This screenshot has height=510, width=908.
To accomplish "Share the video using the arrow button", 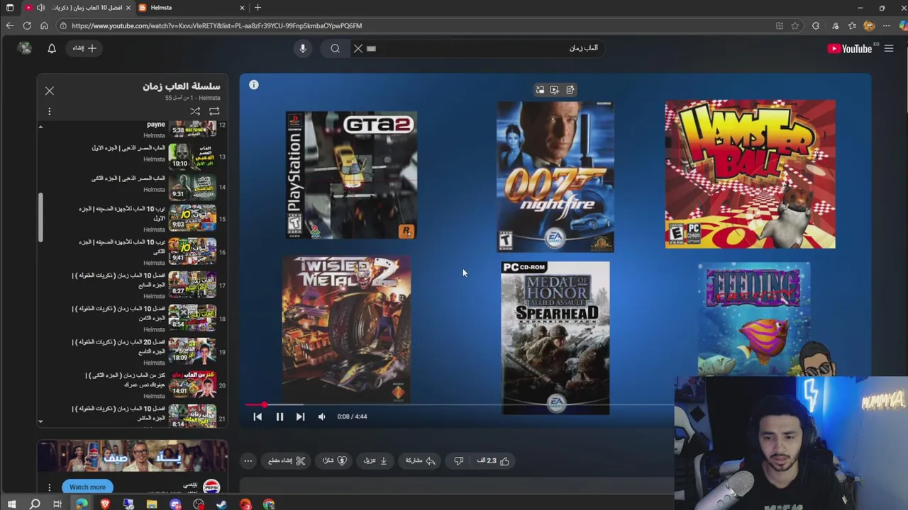I will coord(420,460).
